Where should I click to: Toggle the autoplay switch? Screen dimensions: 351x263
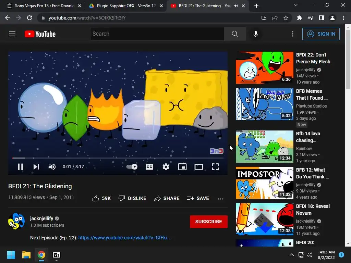pos(132,167)
